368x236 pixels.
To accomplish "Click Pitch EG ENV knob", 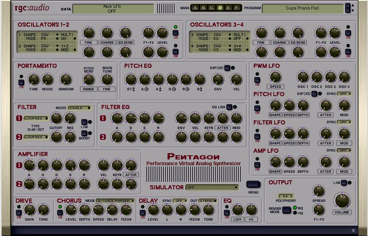I will (218, 79).
